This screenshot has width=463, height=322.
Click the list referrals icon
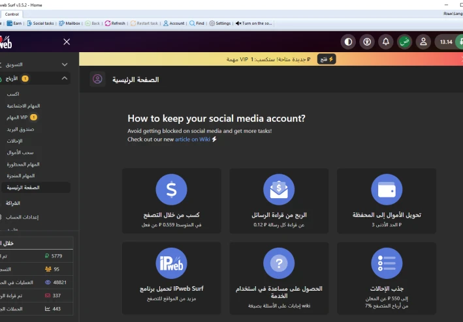point(387,263)
